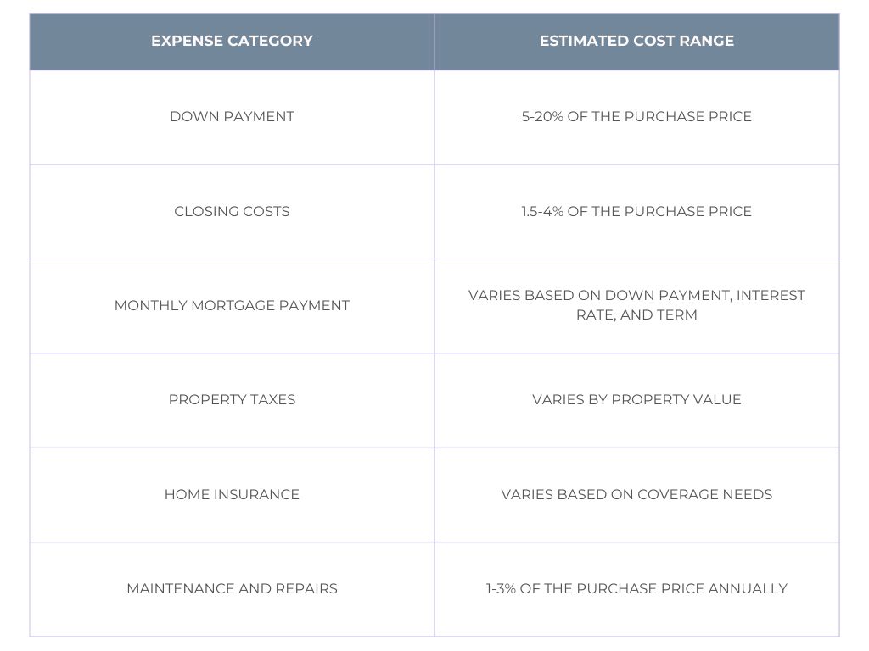Select the Home Insurance cell
The image size is (869, 651).
click(x=232, y=495)
